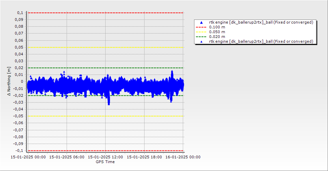Image resolution: width=328 pixels, height=171 pixels.
Task: Click the '0,1' y-axis tick label
Action: [20, 13]
